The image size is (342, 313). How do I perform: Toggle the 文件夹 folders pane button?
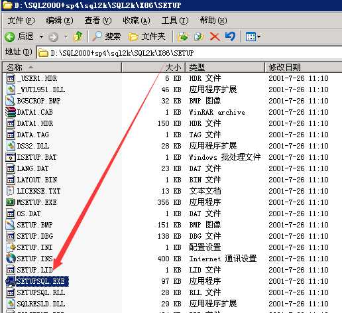point(147,36)
